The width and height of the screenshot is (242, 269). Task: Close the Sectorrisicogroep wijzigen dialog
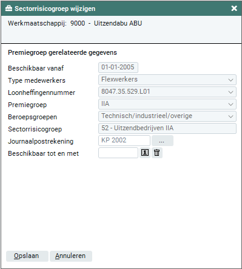point(234,9)
